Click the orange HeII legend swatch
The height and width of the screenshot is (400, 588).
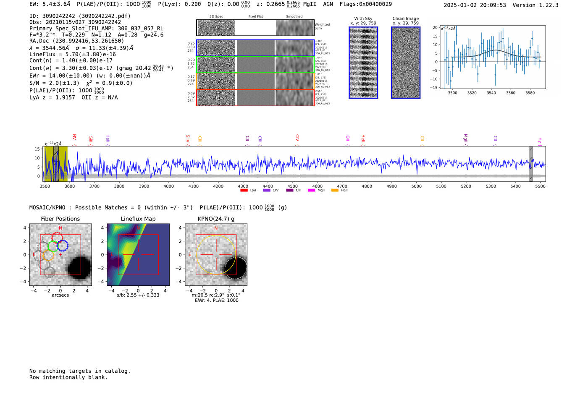335,191
